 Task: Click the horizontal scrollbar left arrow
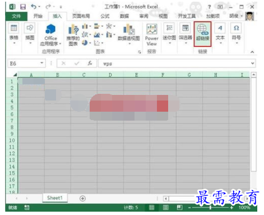coord(166,199)
